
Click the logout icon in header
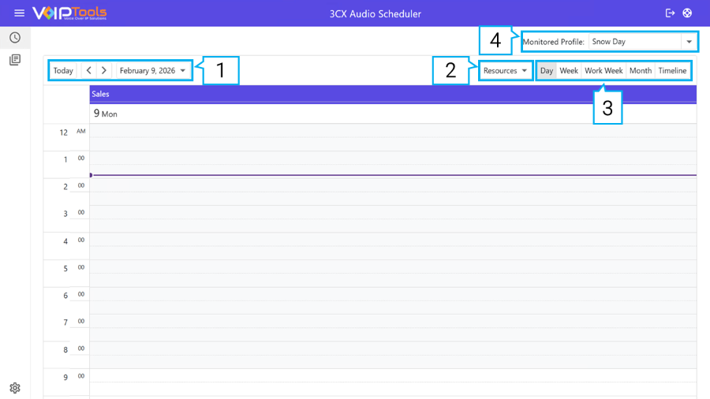point(670,13)
